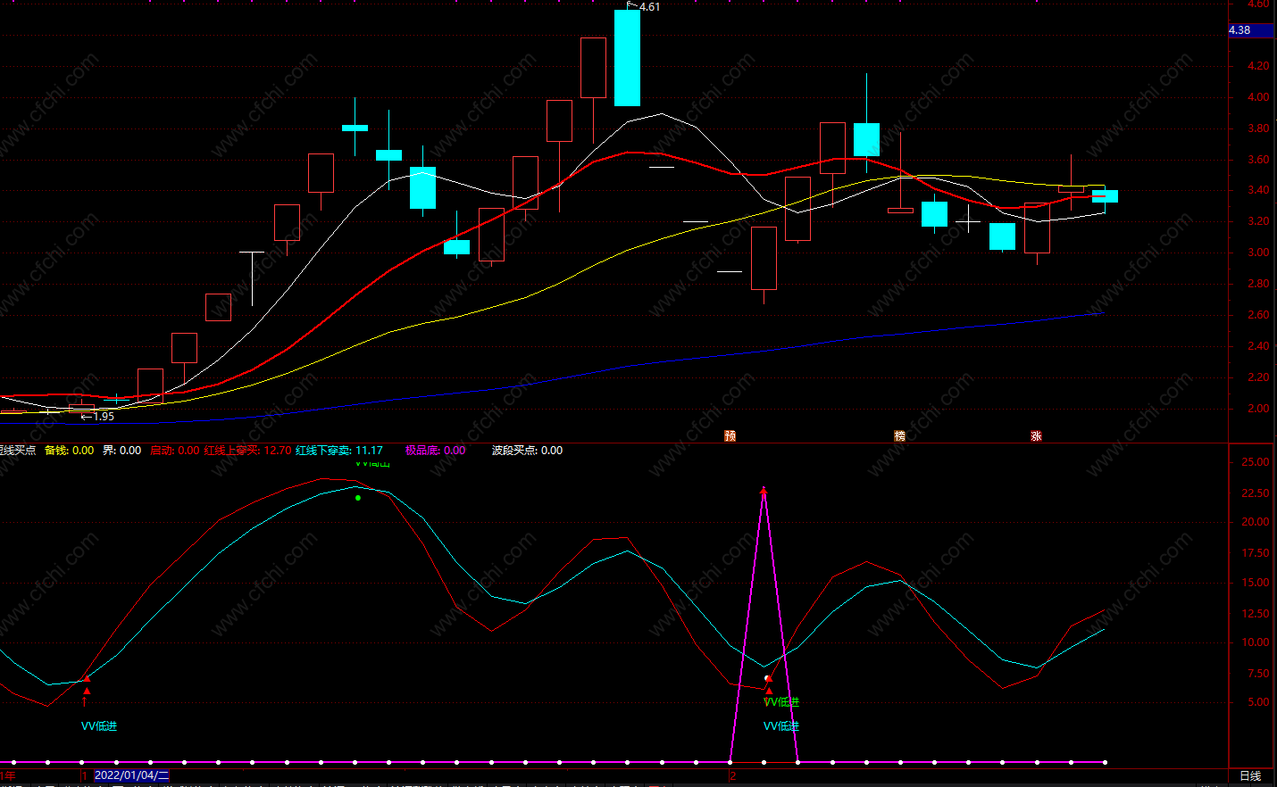Click the last cyan candle on right

(x=1105, y=196)
